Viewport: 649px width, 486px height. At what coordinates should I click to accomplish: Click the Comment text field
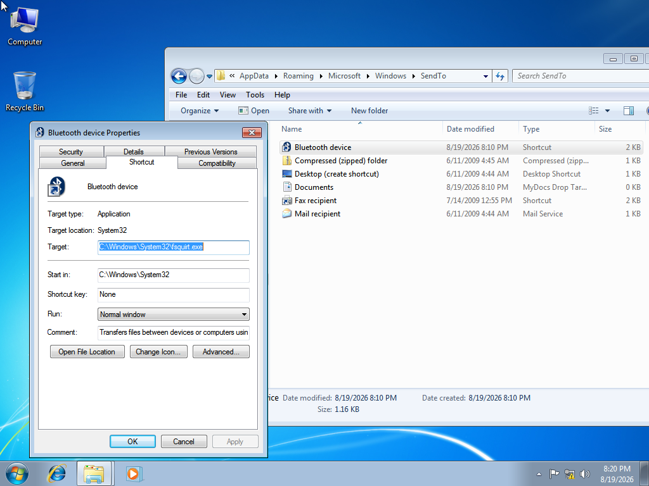pyautogui.click(x=174, y=332)
